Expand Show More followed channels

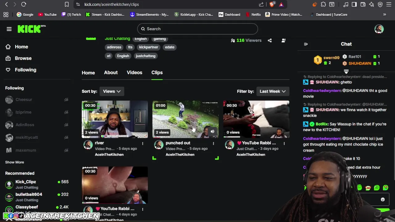tap(15, 162)
